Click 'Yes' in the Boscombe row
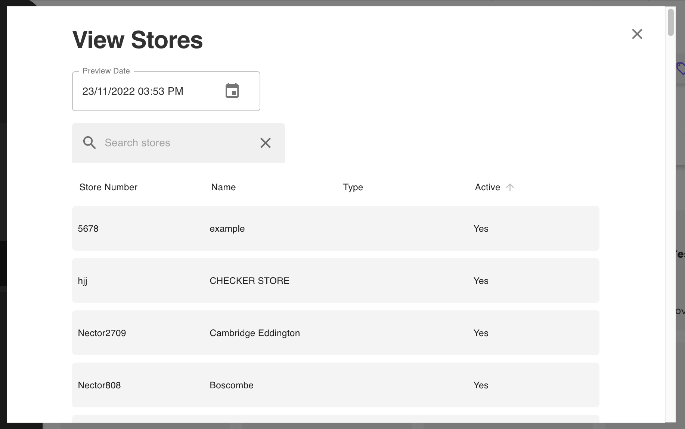The width and height of the screenshot is (685, 429). coord(481,385)
